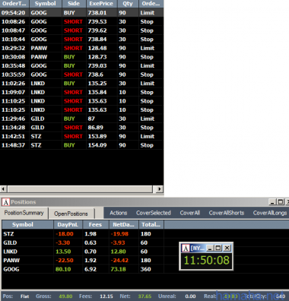289x301 pixels.
Task: Close the clock window
Action: (x=227, y=248)
